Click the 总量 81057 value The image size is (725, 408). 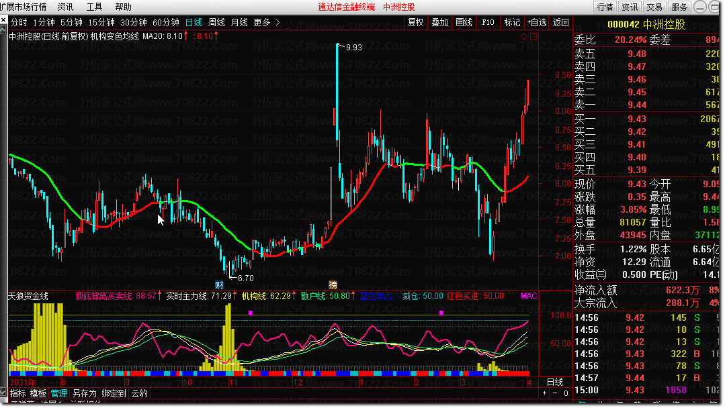click(632, 223)
